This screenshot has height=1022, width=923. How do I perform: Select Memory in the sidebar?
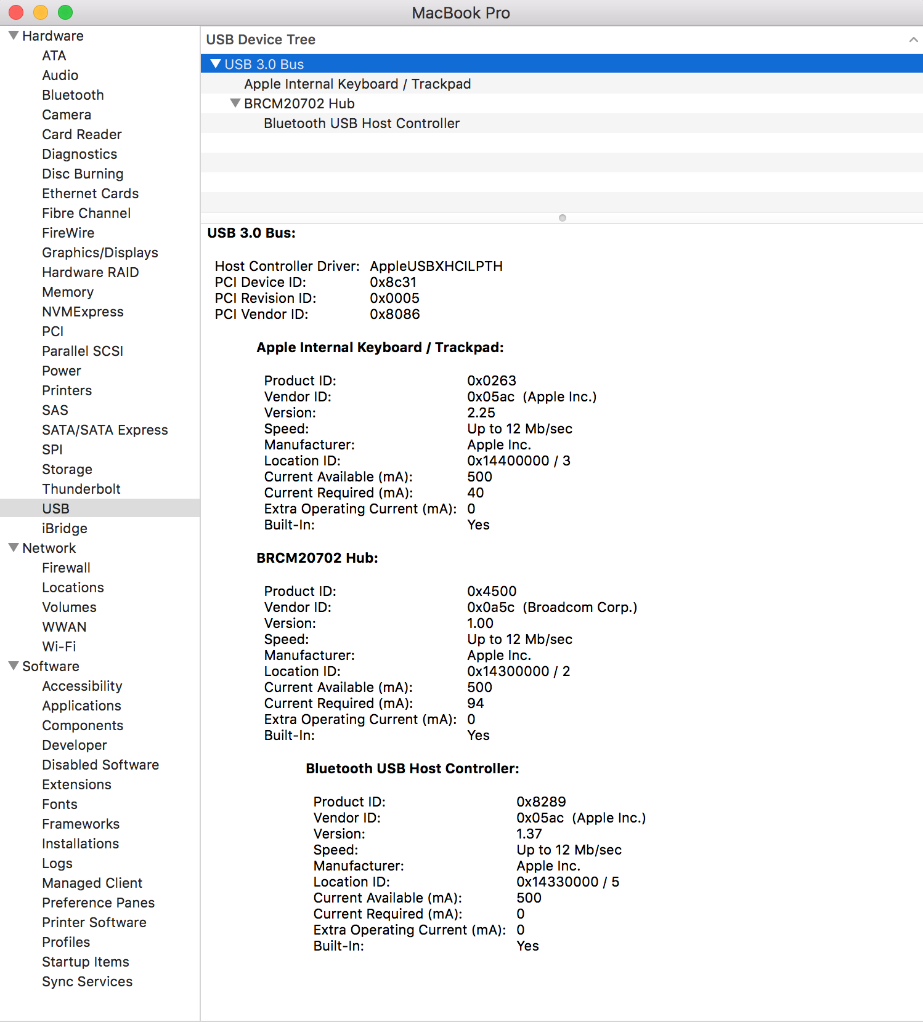[68, 292]
